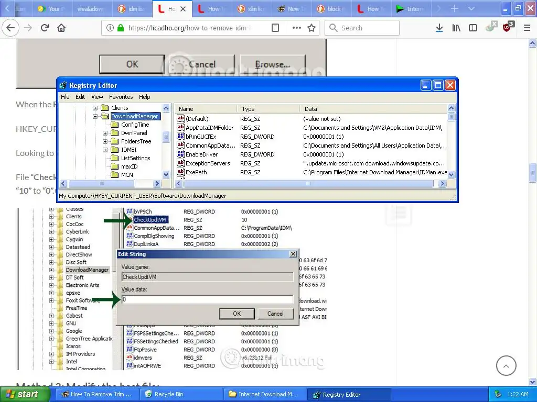537x402 pixels.
Task: Select the ConfigTime registry key
Action: pos(135,125)
